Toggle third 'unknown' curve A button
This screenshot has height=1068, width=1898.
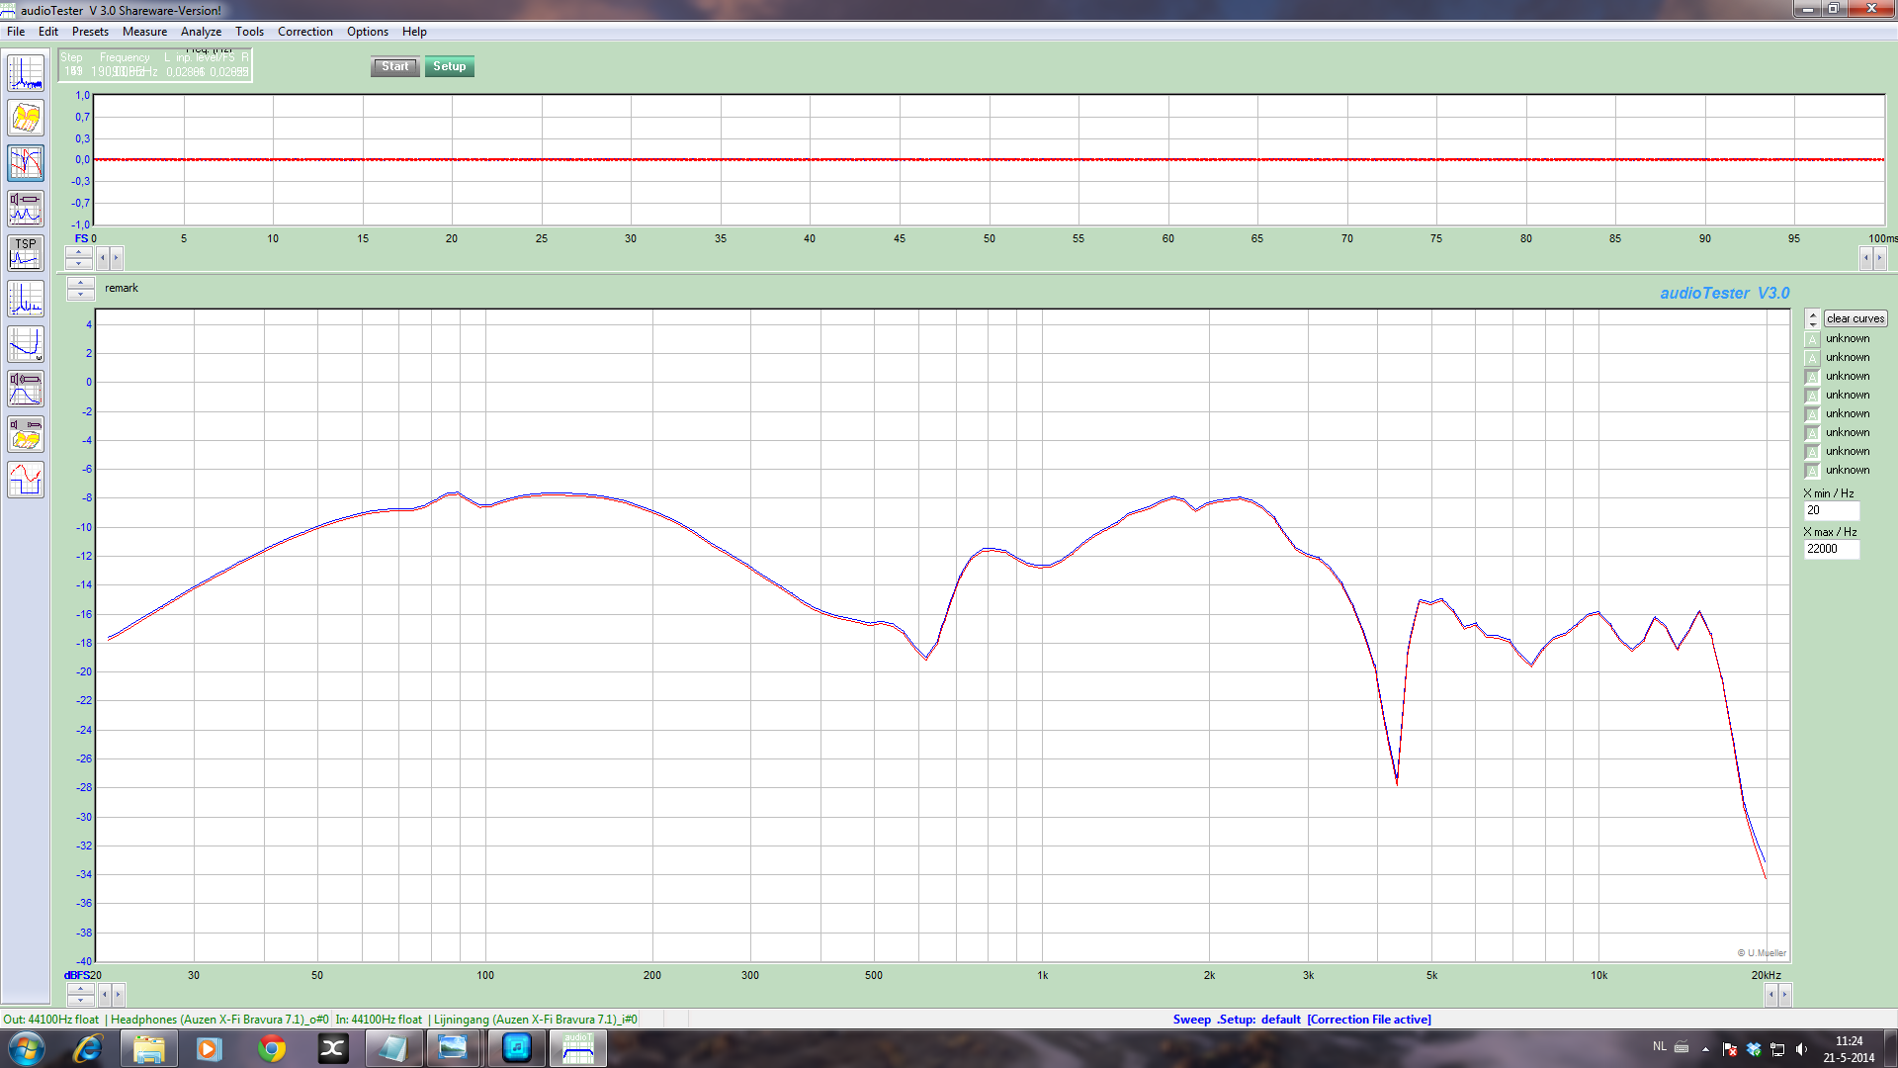[1812, 377]
